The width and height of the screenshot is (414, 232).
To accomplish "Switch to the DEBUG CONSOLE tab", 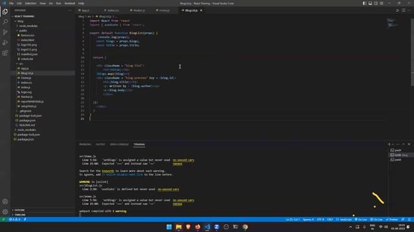I will pyautogui.click(x=119, y=144).
